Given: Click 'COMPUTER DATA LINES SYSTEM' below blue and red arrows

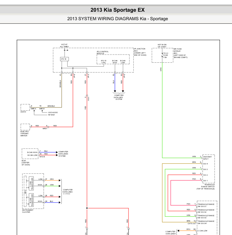Looking at the screenshot, I should click(x=119, y=97).
